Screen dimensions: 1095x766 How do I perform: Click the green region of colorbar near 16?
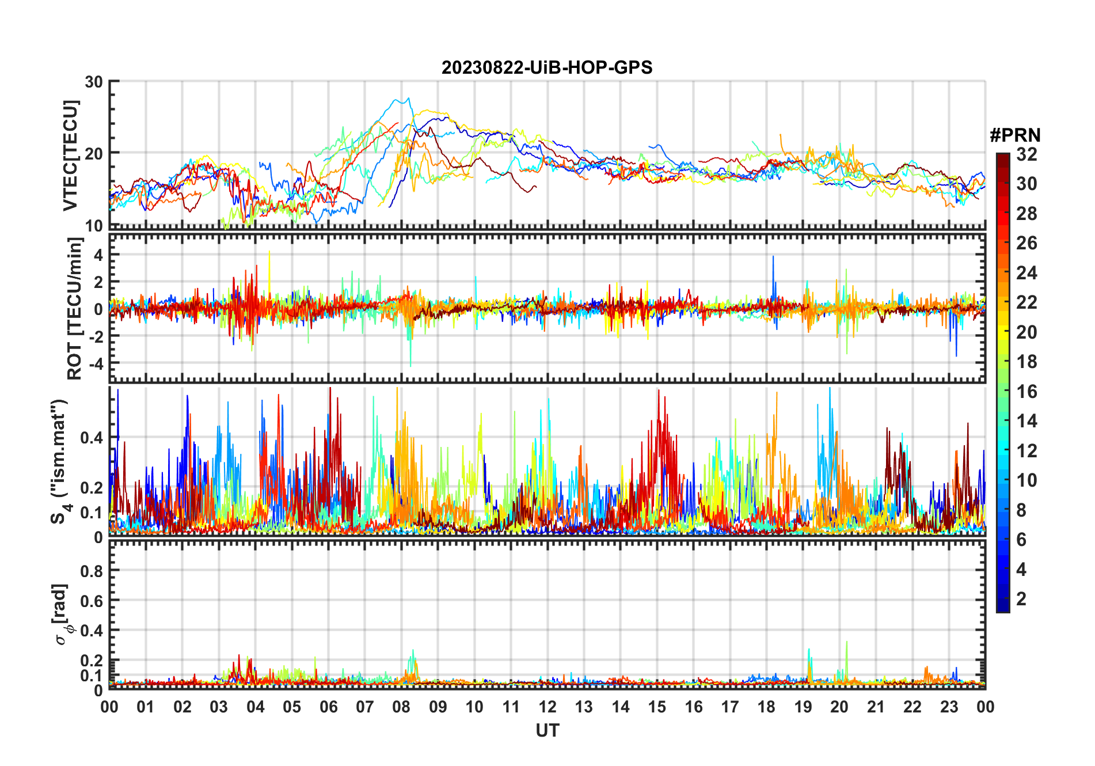click(x=1002, y=391)
